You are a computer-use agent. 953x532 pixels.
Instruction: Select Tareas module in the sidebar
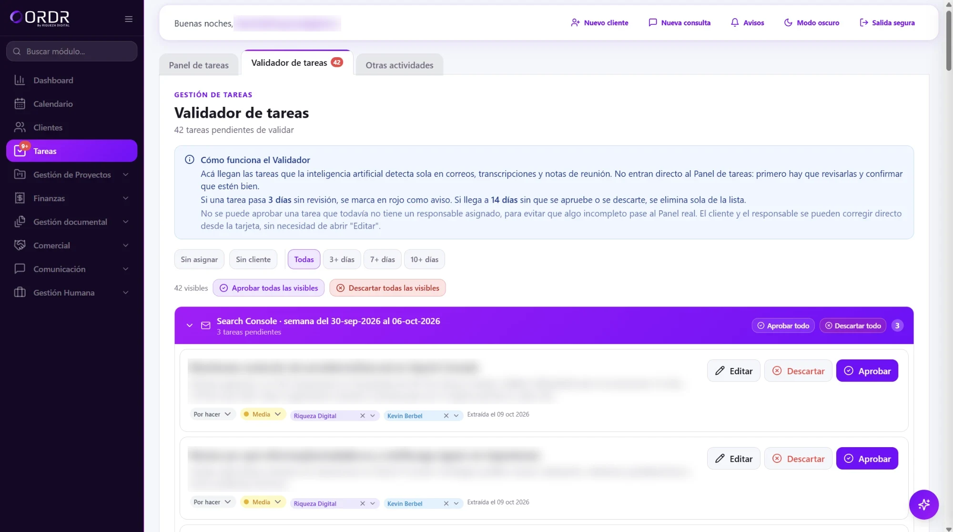[x=71, y=151]
